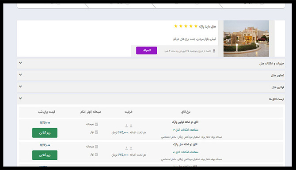
Task: Open the تصاویر هتل heading
Action: [277, 75]
